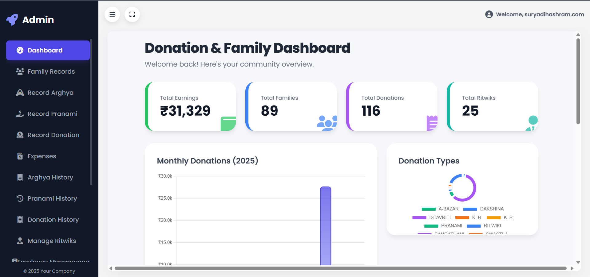Toggle DAKSHINA legend entry in chart
The height and width of the screenshot is (277, 590).
tap(483, 209)
